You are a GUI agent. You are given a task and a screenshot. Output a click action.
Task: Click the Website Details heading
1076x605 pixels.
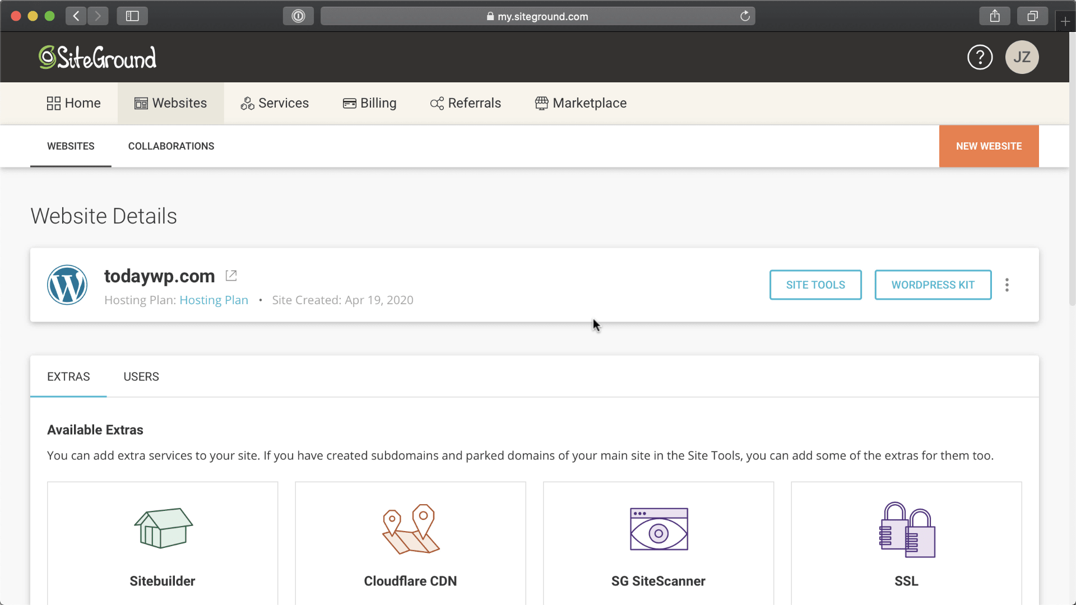click(x=104, y=216)
